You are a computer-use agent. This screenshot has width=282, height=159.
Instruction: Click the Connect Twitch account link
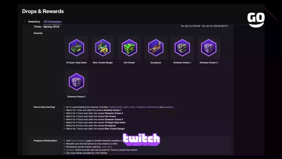point(70,150)
